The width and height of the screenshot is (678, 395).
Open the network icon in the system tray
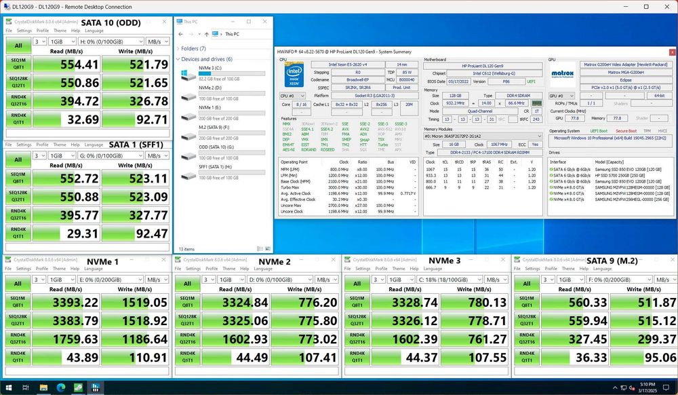click(x=623, y=388)
